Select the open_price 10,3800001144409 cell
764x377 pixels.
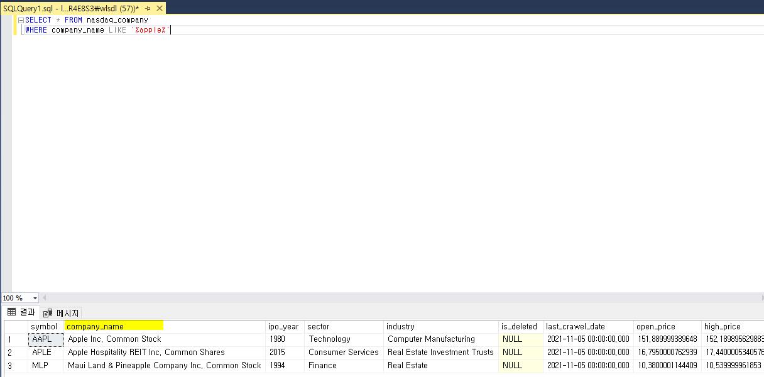(668, 366)
